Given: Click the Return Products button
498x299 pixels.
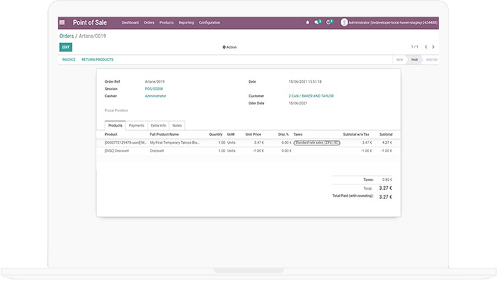Looking at the screenshot, I should pos(98,60).
